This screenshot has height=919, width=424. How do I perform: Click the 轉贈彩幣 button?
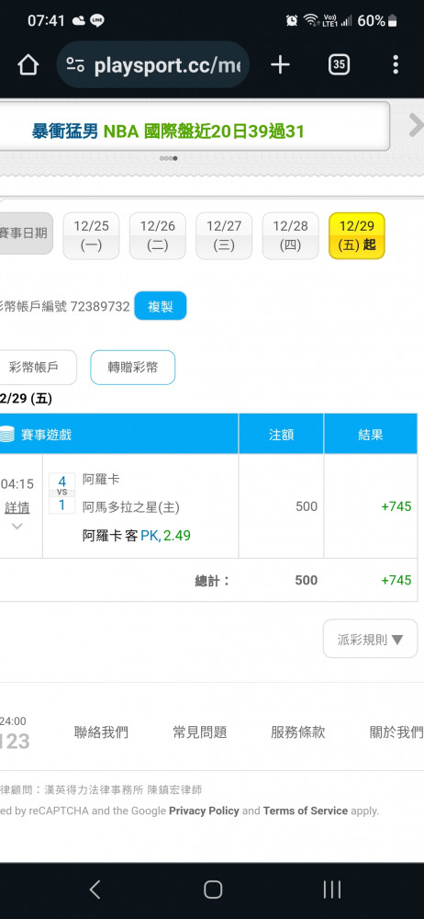[132, 368]
